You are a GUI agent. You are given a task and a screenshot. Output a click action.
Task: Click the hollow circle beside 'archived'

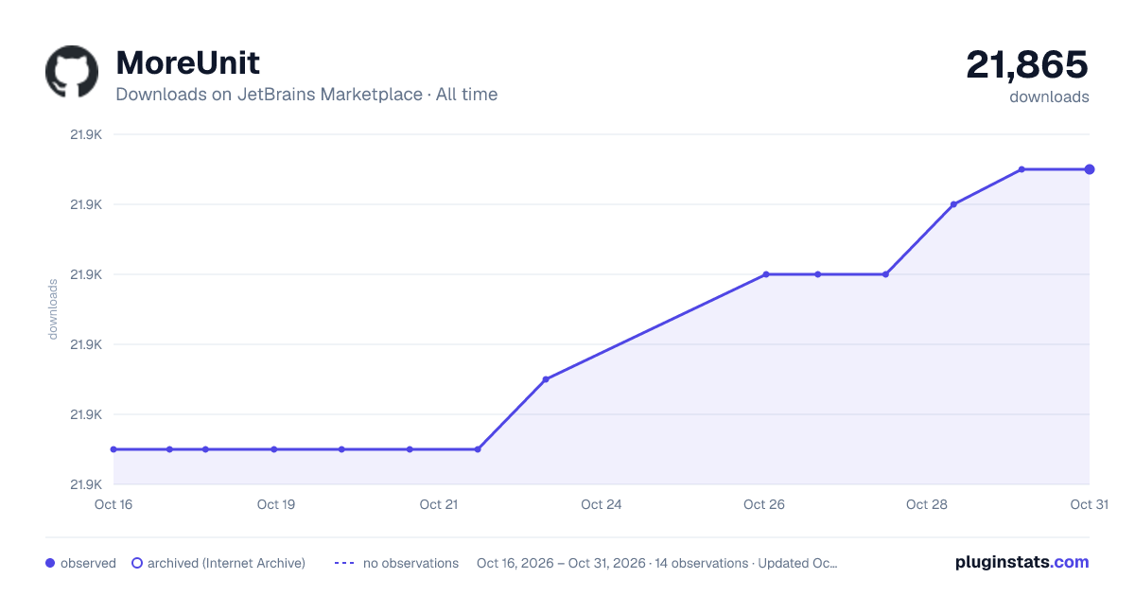pyautogui.click(x=136, y=563)
